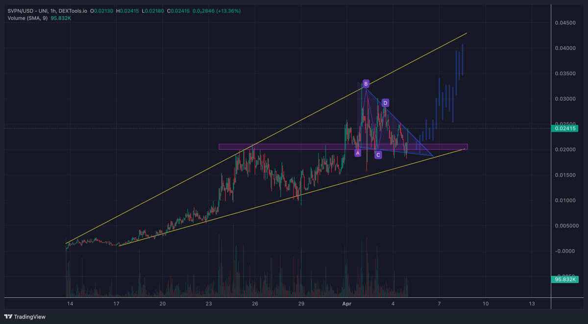
Task: Click the 0.04500 price scale value
Action: (x=564, y=22)
